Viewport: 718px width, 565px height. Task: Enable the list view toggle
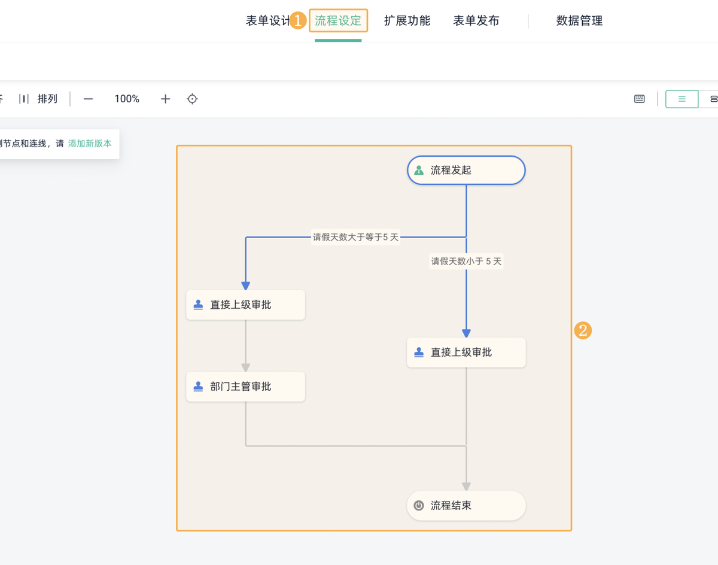click(682, 99)
